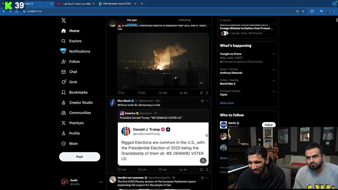Select the YouTube Persian-titled browser tab
The width and height of the screenshot is (338, 190).
(76, 4)
